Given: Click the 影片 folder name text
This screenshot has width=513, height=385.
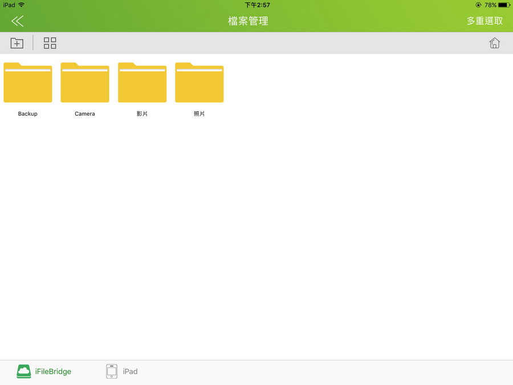Looking at the screenshot, I should [x=142, y=114].
